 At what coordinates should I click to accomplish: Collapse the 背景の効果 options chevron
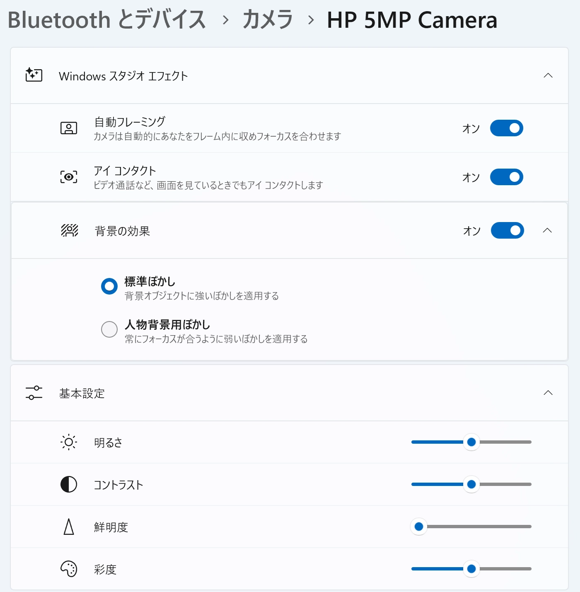(547, 230)
